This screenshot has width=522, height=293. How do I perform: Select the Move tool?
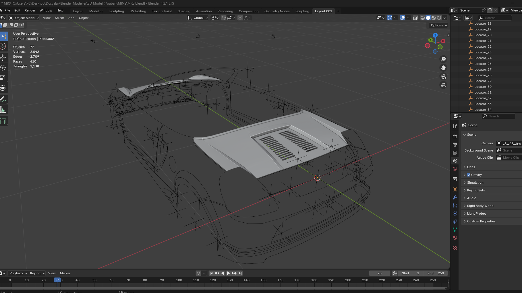click(x=3, y=57)
